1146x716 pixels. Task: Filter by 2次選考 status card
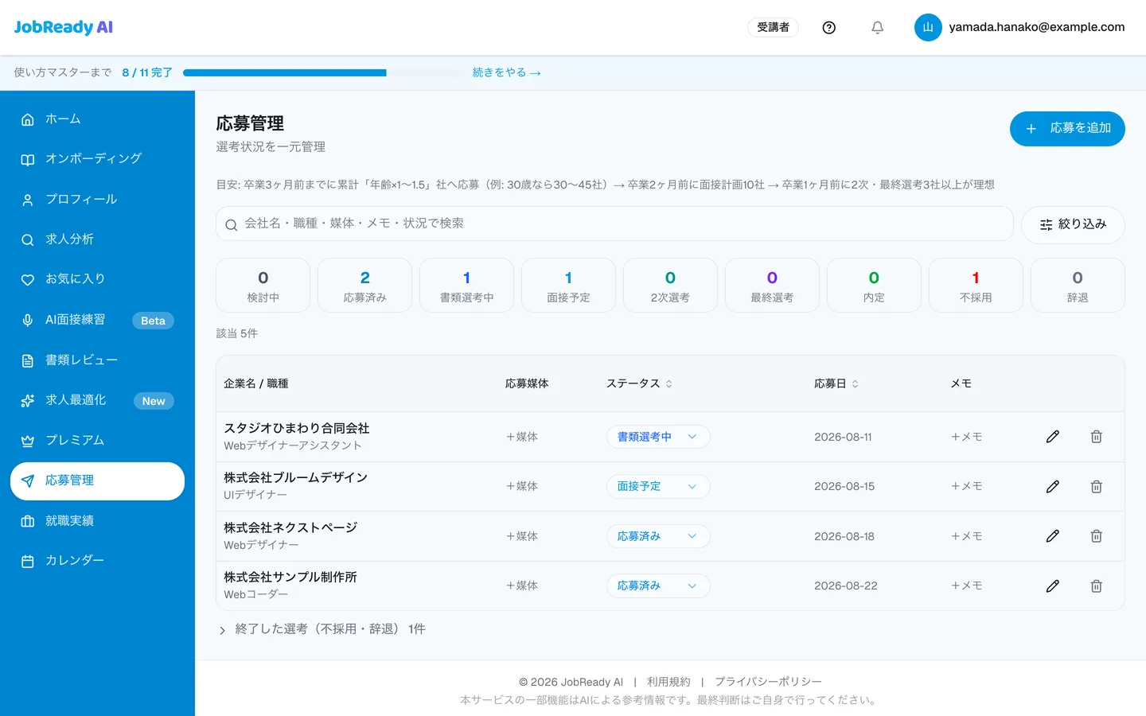(670, 286)
